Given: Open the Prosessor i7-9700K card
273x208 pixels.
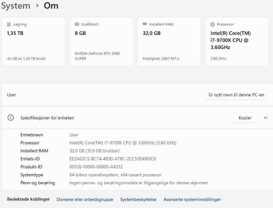Looking at the screenshot, I should coord(237,42).
